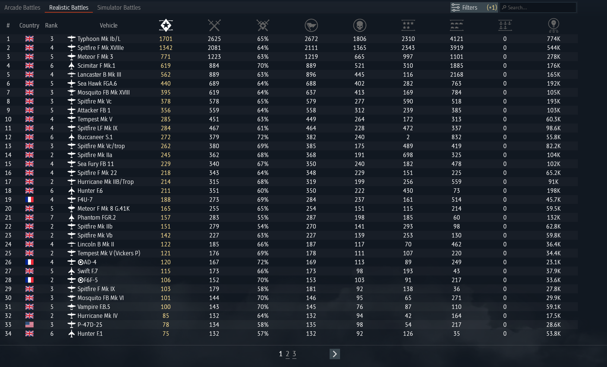The image size is (607, 367).
Task: Switch to Arcade Battles tab
Action: coord(22,7)
